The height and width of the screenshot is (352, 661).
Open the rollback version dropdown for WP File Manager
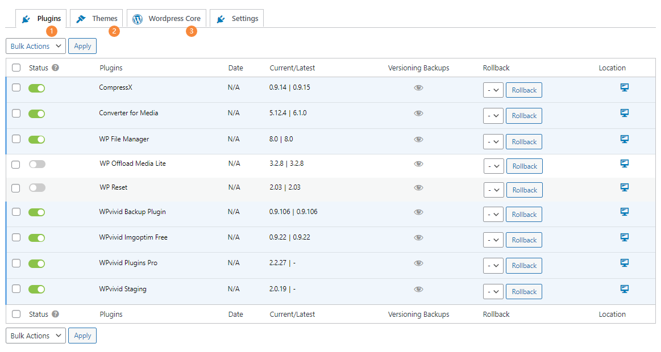493,141
